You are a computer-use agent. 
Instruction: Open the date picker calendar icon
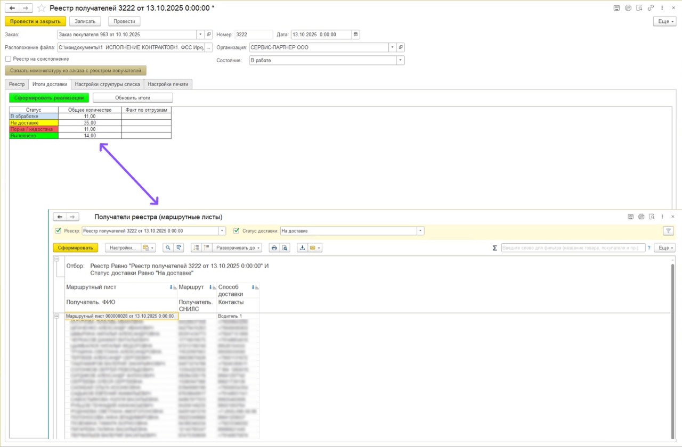356,35
